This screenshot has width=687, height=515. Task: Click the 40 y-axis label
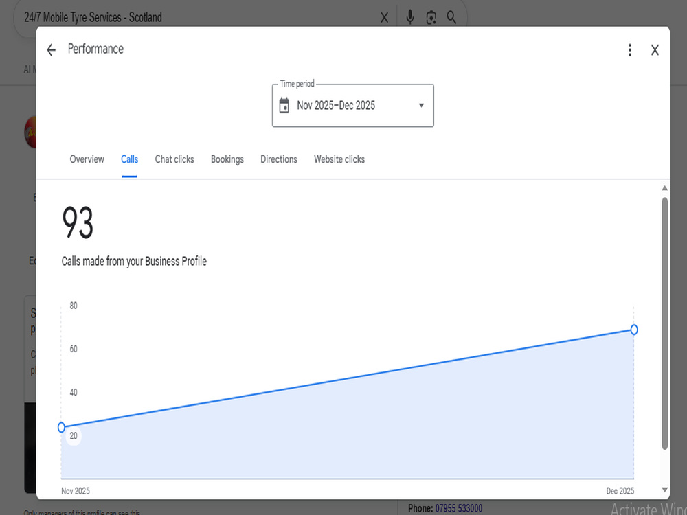click(74, 392)
